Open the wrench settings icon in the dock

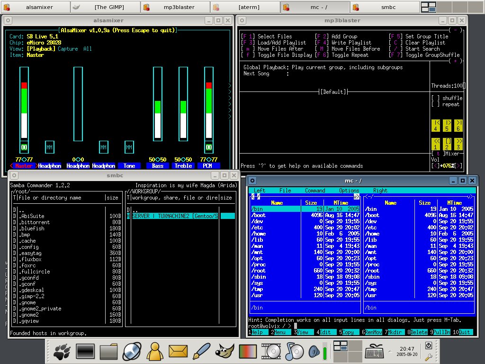tap(428, 357)
